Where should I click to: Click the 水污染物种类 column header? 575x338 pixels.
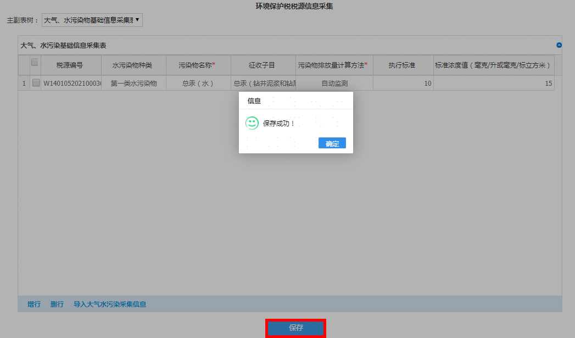(x=133, y=65)
